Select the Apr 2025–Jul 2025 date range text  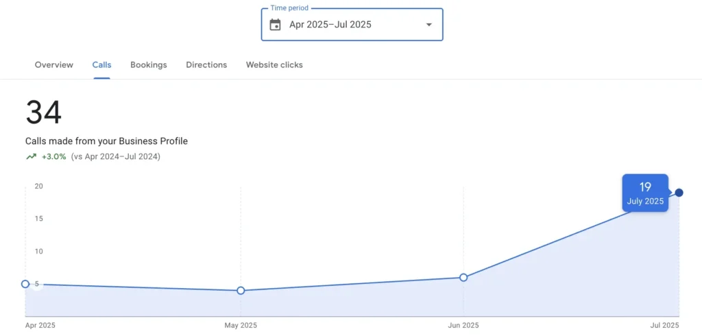[x=330, y=25]
